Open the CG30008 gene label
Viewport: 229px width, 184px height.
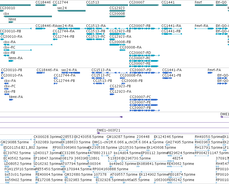(x=117, y=13)
